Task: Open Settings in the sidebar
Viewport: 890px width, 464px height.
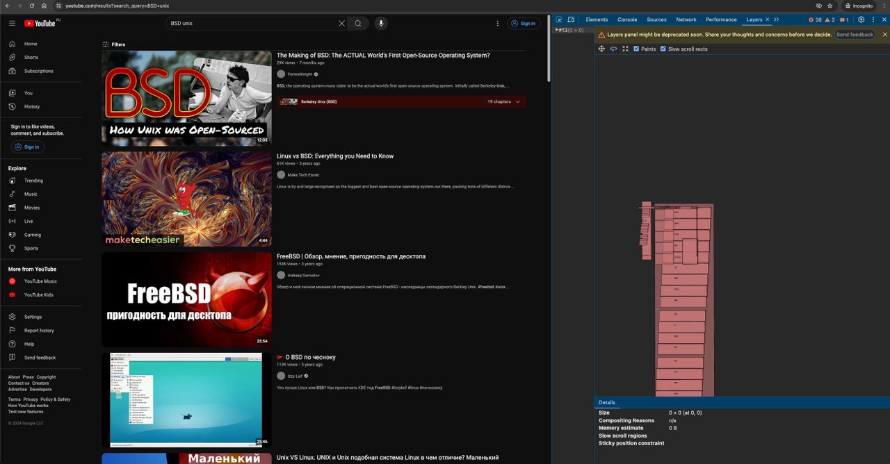Action: coord(42,317)
